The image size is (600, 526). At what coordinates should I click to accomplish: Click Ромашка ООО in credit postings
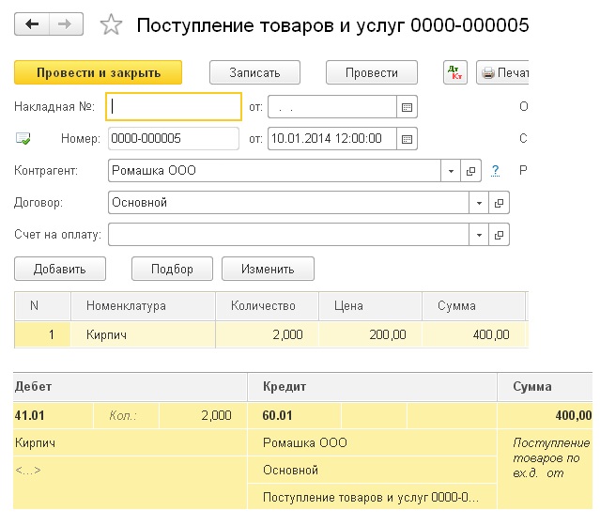click(372, 443)
